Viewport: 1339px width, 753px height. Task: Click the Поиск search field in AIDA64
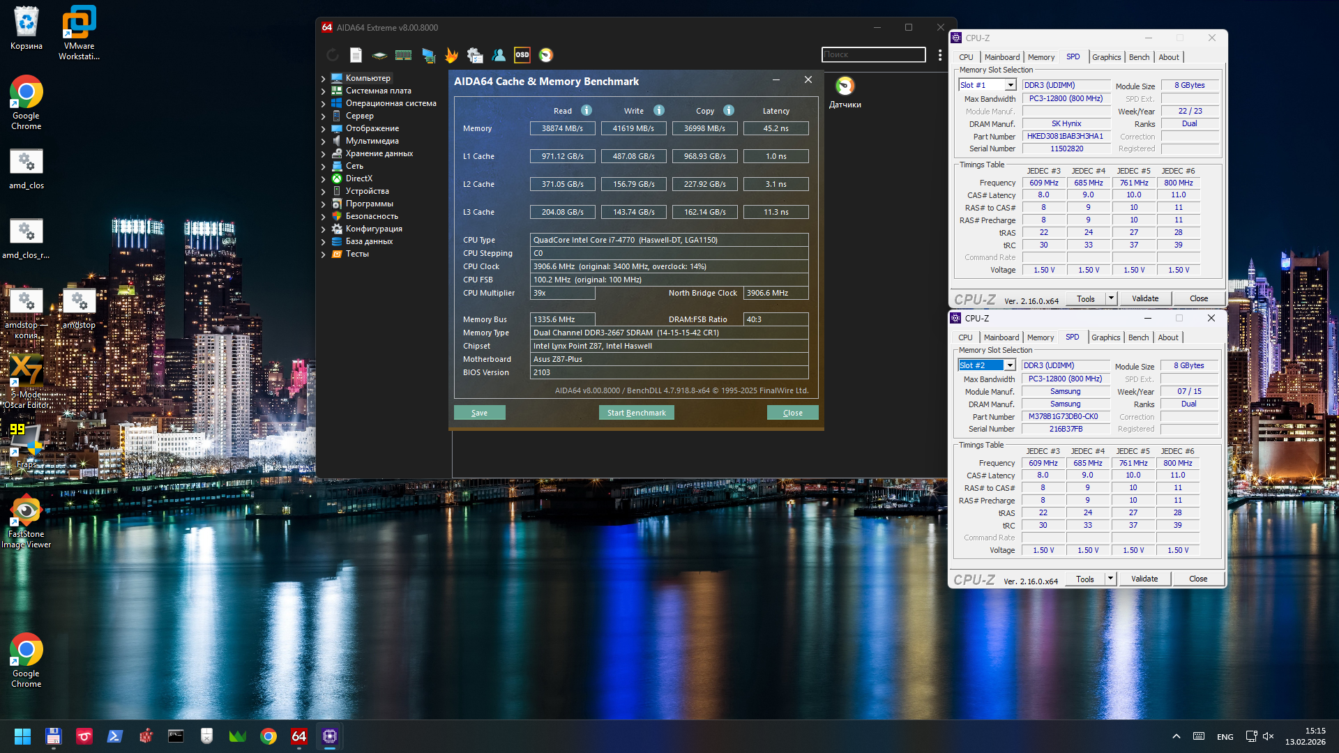tap(873, 54)
